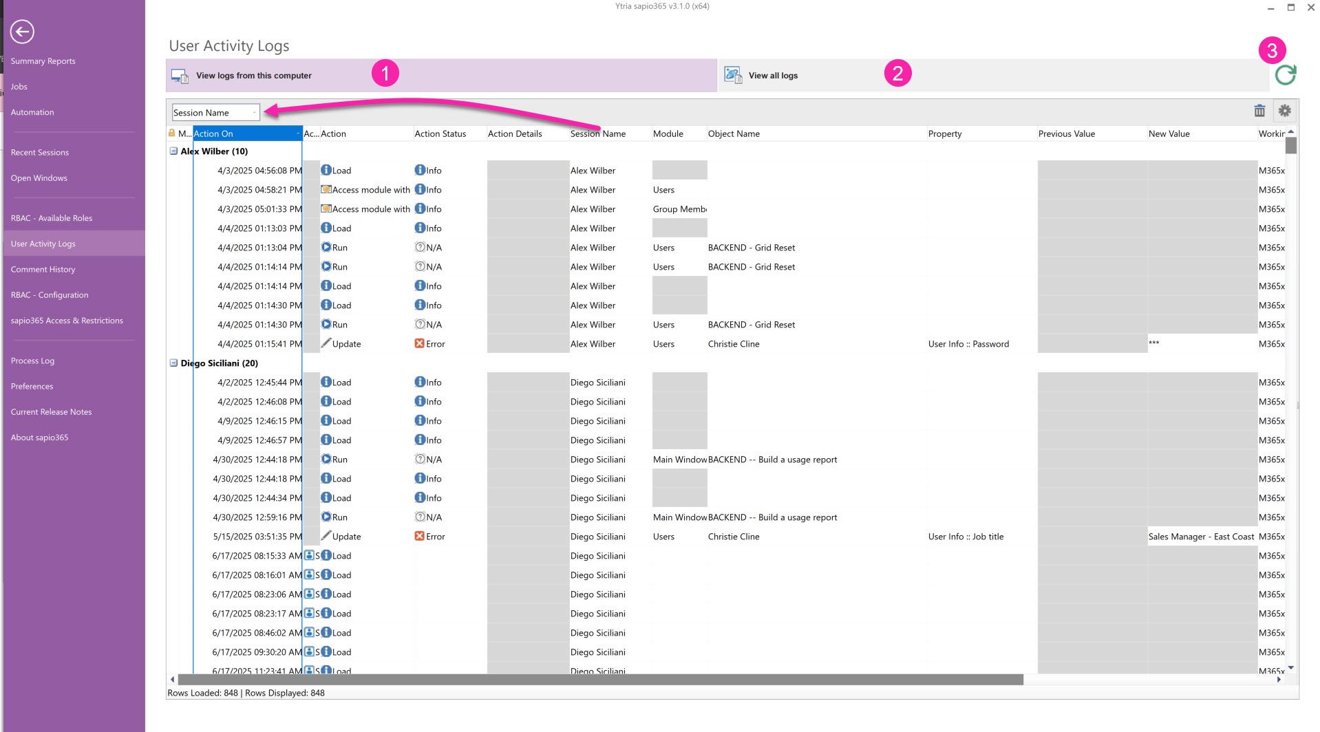
Task: Collapse the Diego Siciliani group
Action: point(173,363)
